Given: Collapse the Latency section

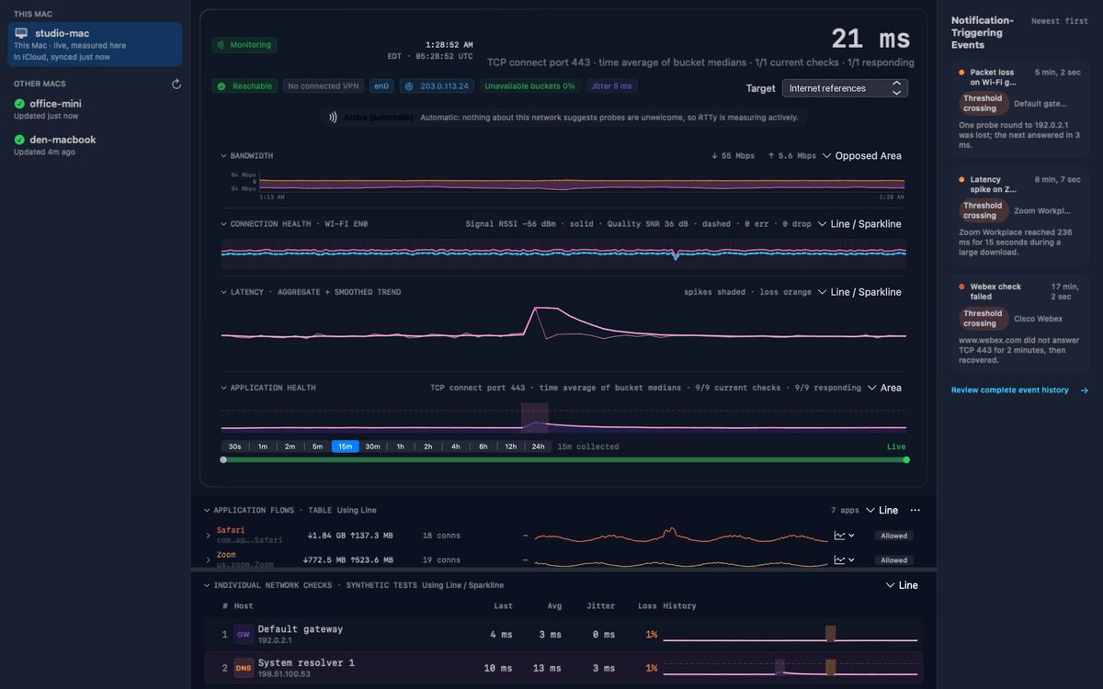Looking at the screenshot, I should (x=223, y=292).
